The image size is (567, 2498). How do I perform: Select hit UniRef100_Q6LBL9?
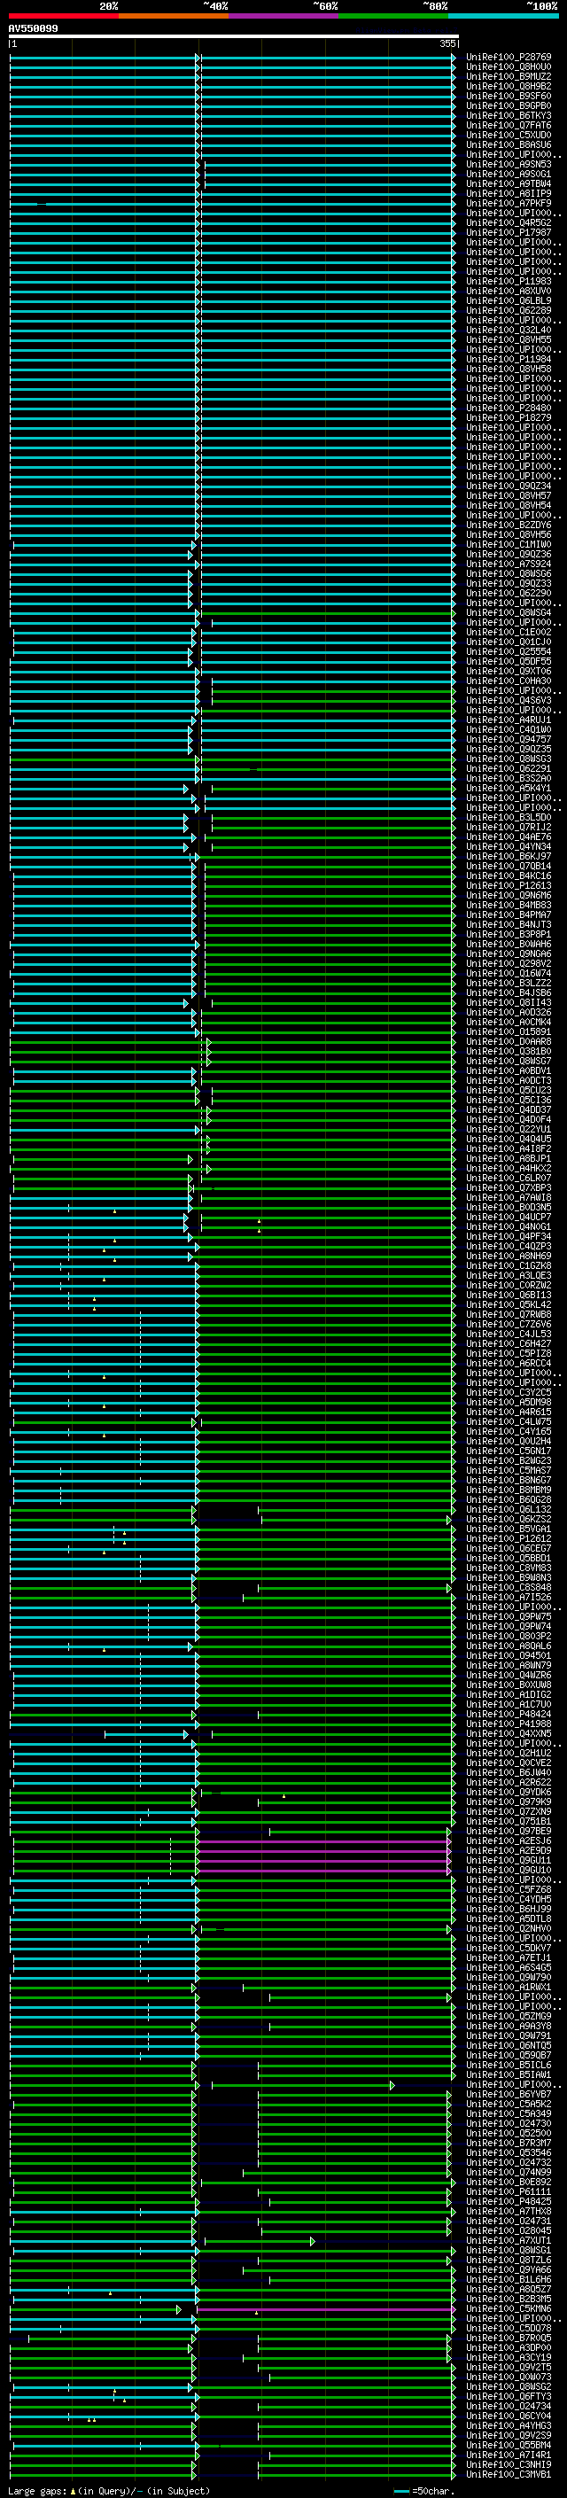tap(509, 300)
